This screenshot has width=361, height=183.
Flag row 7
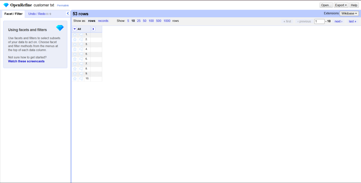pyautogui.click(x=81, y=64)
